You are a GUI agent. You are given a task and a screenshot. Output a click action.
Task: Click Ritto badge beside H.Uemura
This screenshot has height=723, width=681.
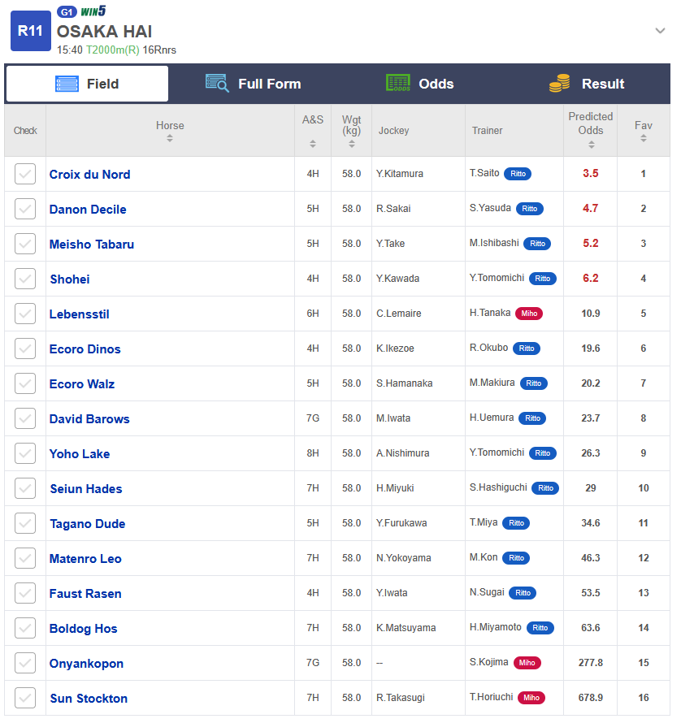click(532, 418)
